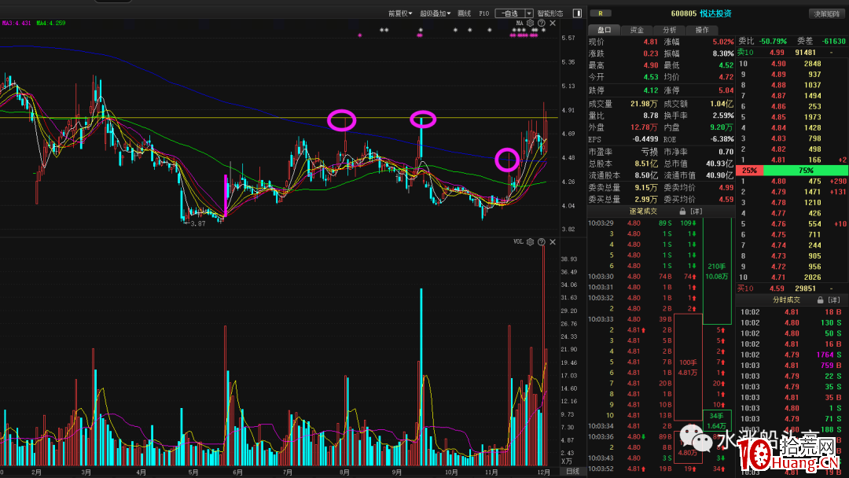This screenshot has width=849, height=478.
Task: Click stock name 600805 悦达投资
Action: tap(700, 13)
